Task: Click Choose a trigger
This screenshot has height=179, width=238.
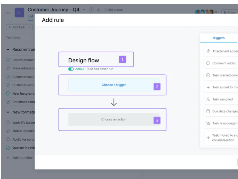Action: (x=114, y=85)
